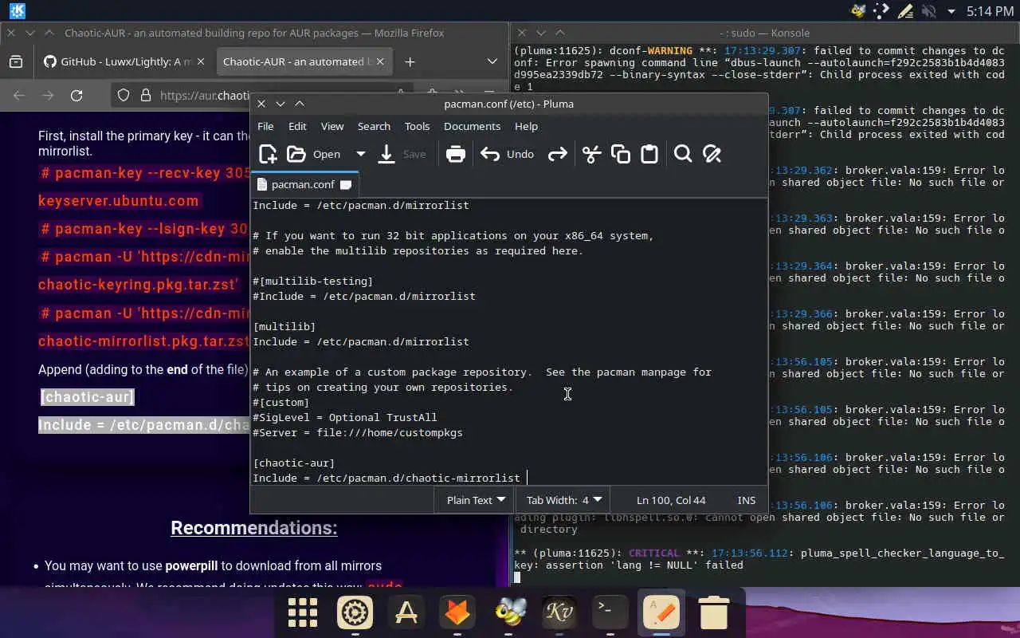This screenshot has width=1020, height=638.
Task: Go forward in Firefox
Action: pos(48,95)
